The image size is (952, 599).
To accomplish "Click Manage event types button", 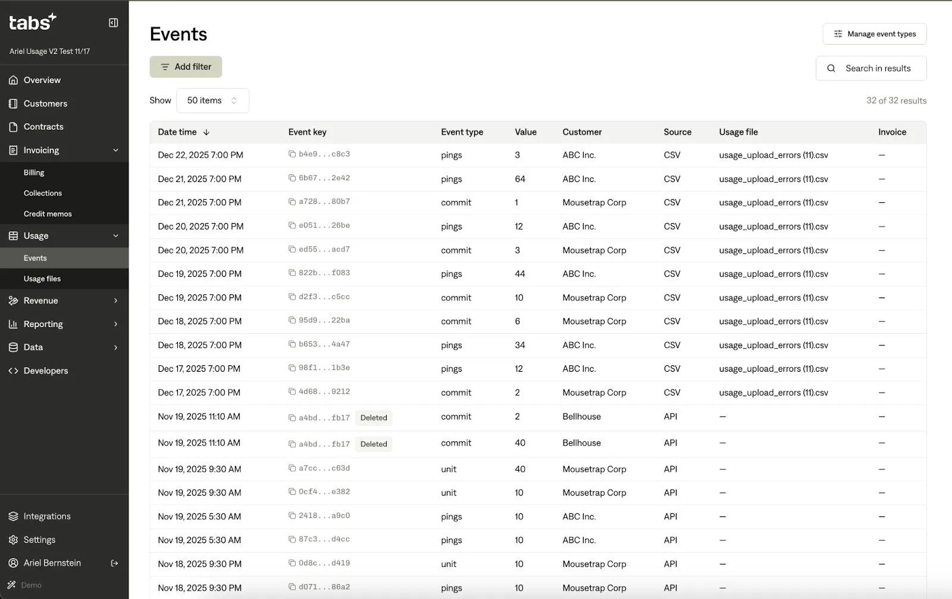I will (x=874, y=34).
